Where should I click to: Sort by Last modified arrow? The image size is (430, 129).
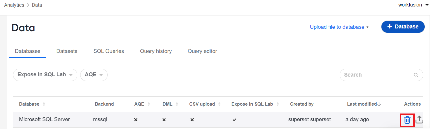379,104
